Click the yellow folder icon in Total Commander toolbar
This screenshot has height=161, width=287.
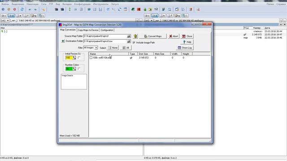pos(150,9)
